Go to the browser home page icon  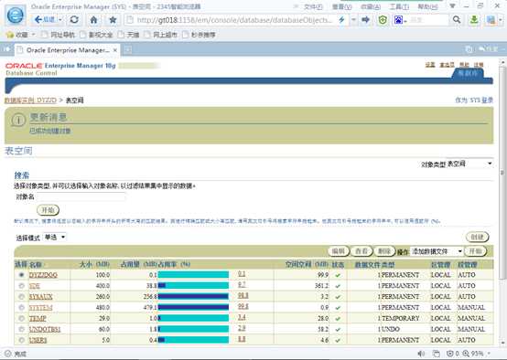(x=93, y=20)
